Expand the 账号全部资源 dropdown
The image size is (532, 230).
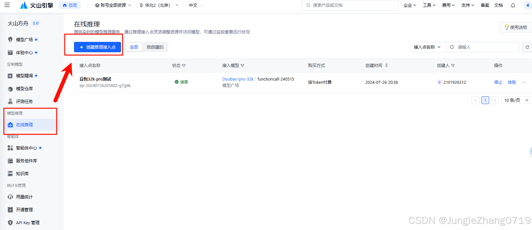(113, 5)
